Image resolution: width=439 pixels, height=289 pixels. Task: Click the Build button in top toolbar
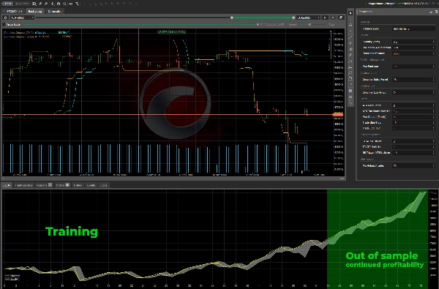(x=7, y=4)
